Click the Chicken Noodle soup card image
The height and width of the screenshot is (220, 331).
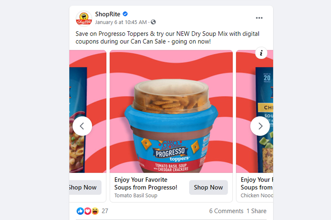click(x=254, y=111)
